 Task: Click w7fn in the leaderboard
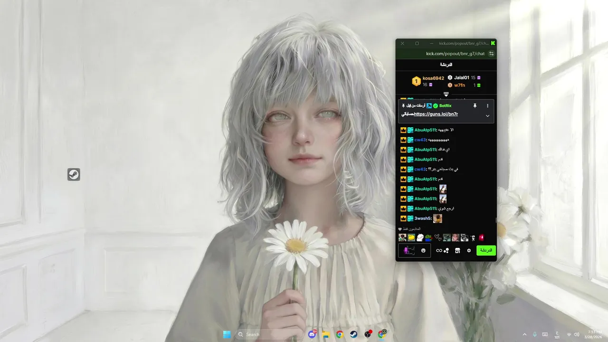click(460, 85)
